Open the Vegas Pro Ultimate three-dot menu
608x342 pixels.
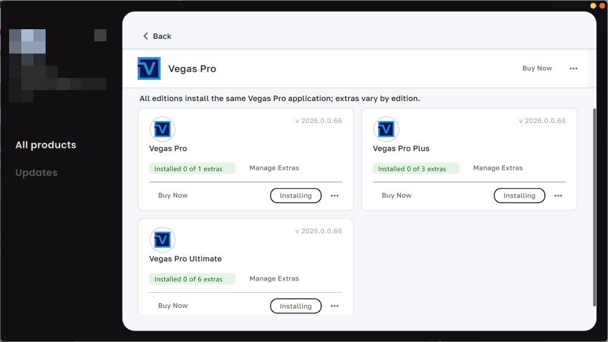[334, 306]
